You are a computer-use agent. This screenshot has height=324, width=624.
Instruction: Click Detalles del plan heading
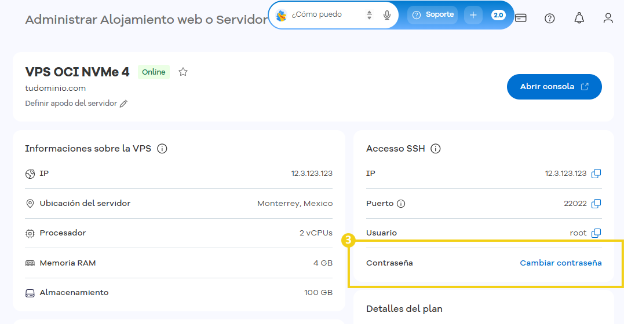pyautogui.click(x=404, y=309)
